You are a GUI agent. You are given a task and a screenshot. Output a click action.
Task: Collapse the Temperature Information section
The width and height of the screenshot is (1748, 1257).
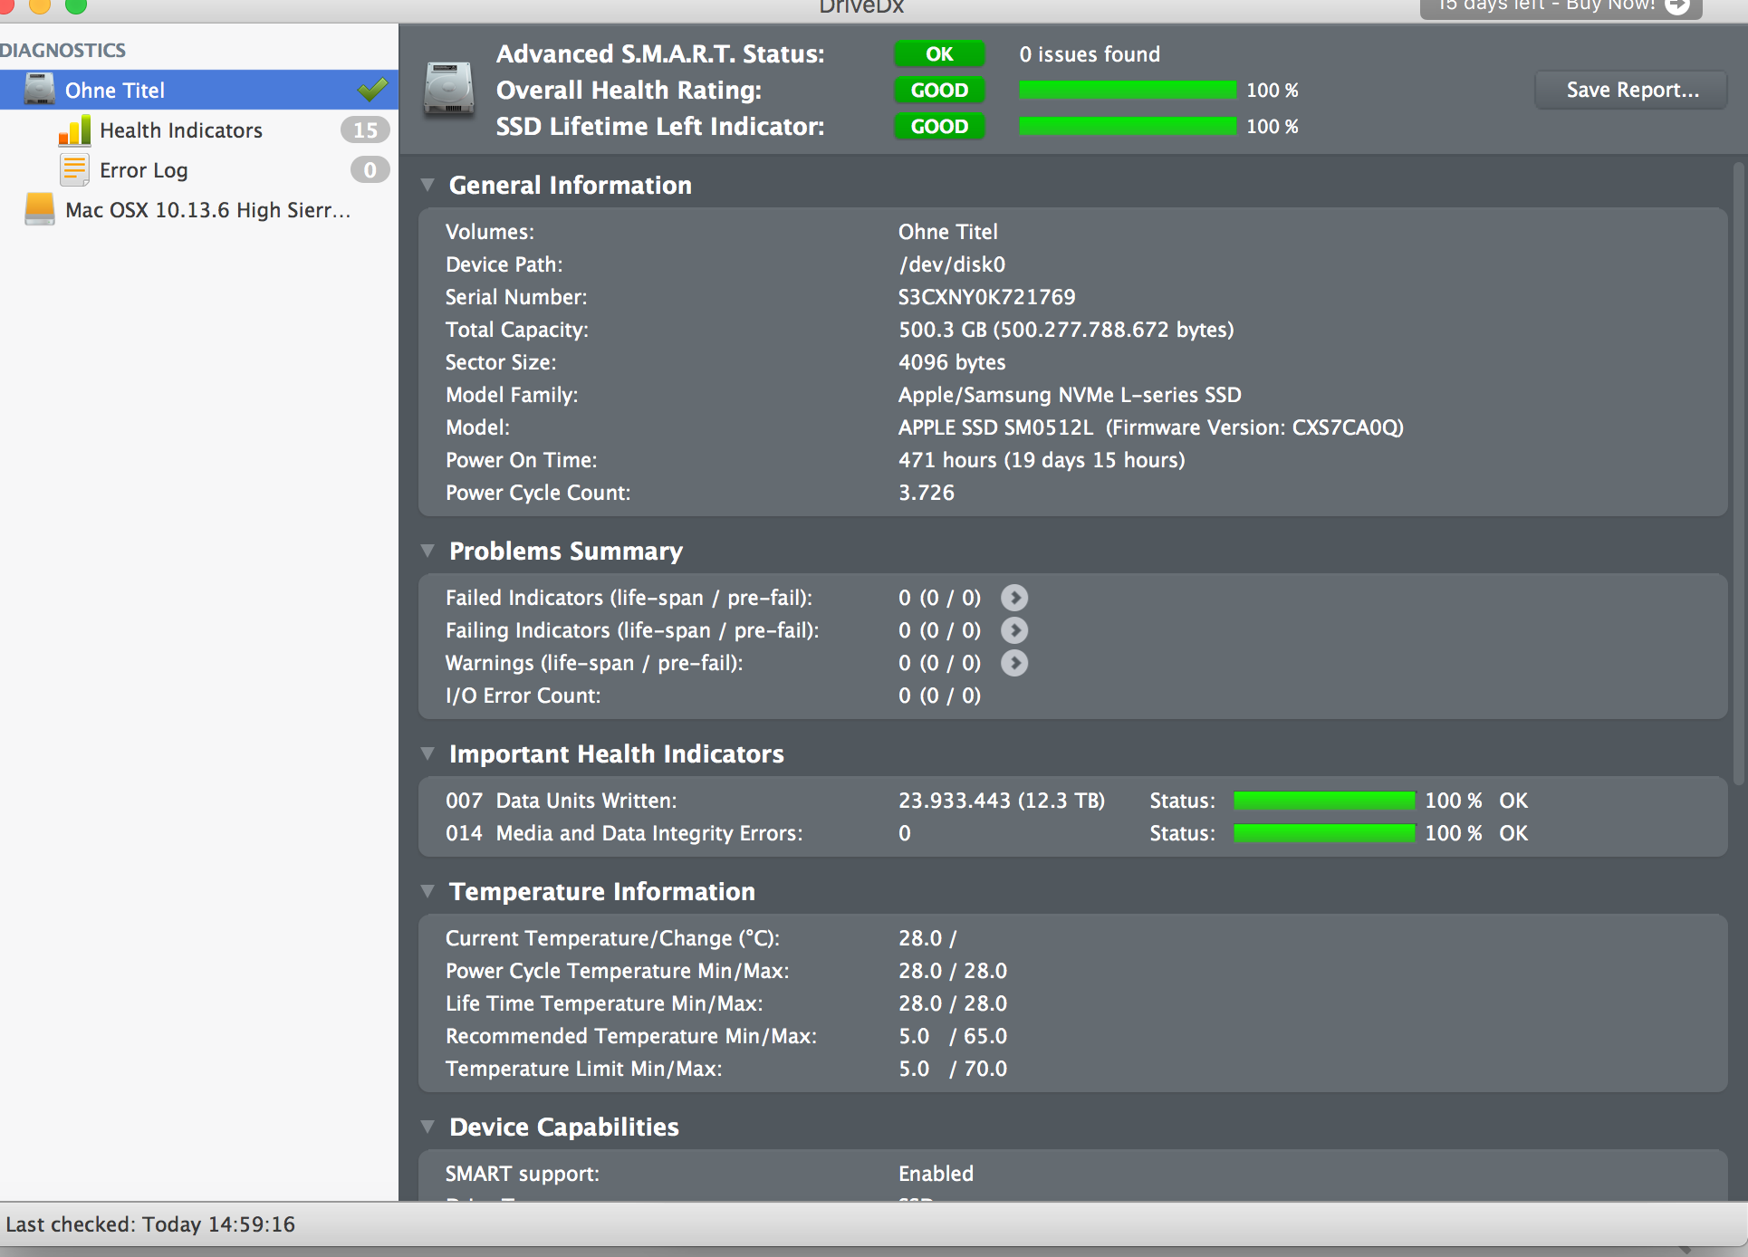click(x=427, y=891)
